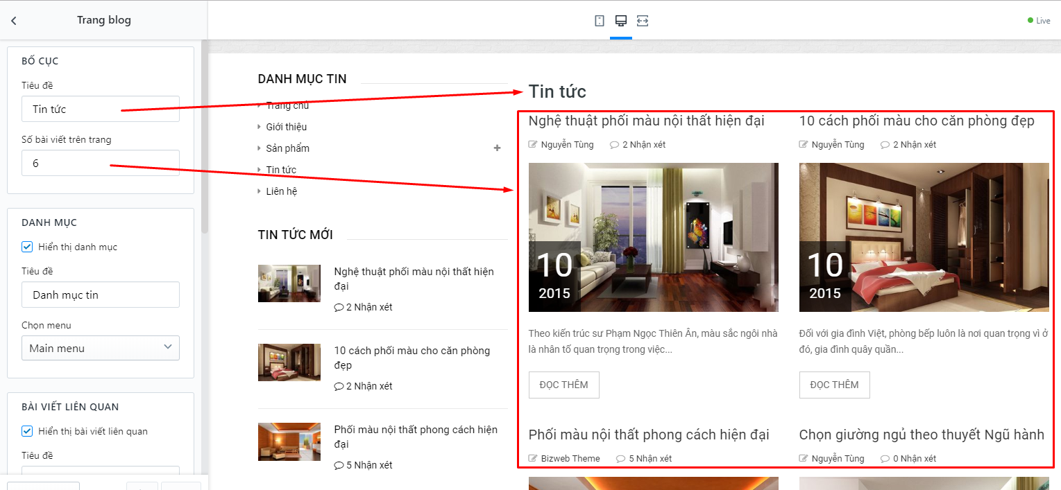Click the bedroom image of second article
The width and height of the screenshot is (1061, 490).
coord(924,237)
